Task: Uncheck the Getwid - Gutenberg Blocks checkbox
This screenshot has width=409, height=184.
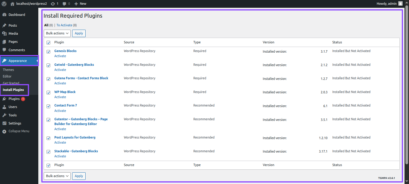Action: 49,65
